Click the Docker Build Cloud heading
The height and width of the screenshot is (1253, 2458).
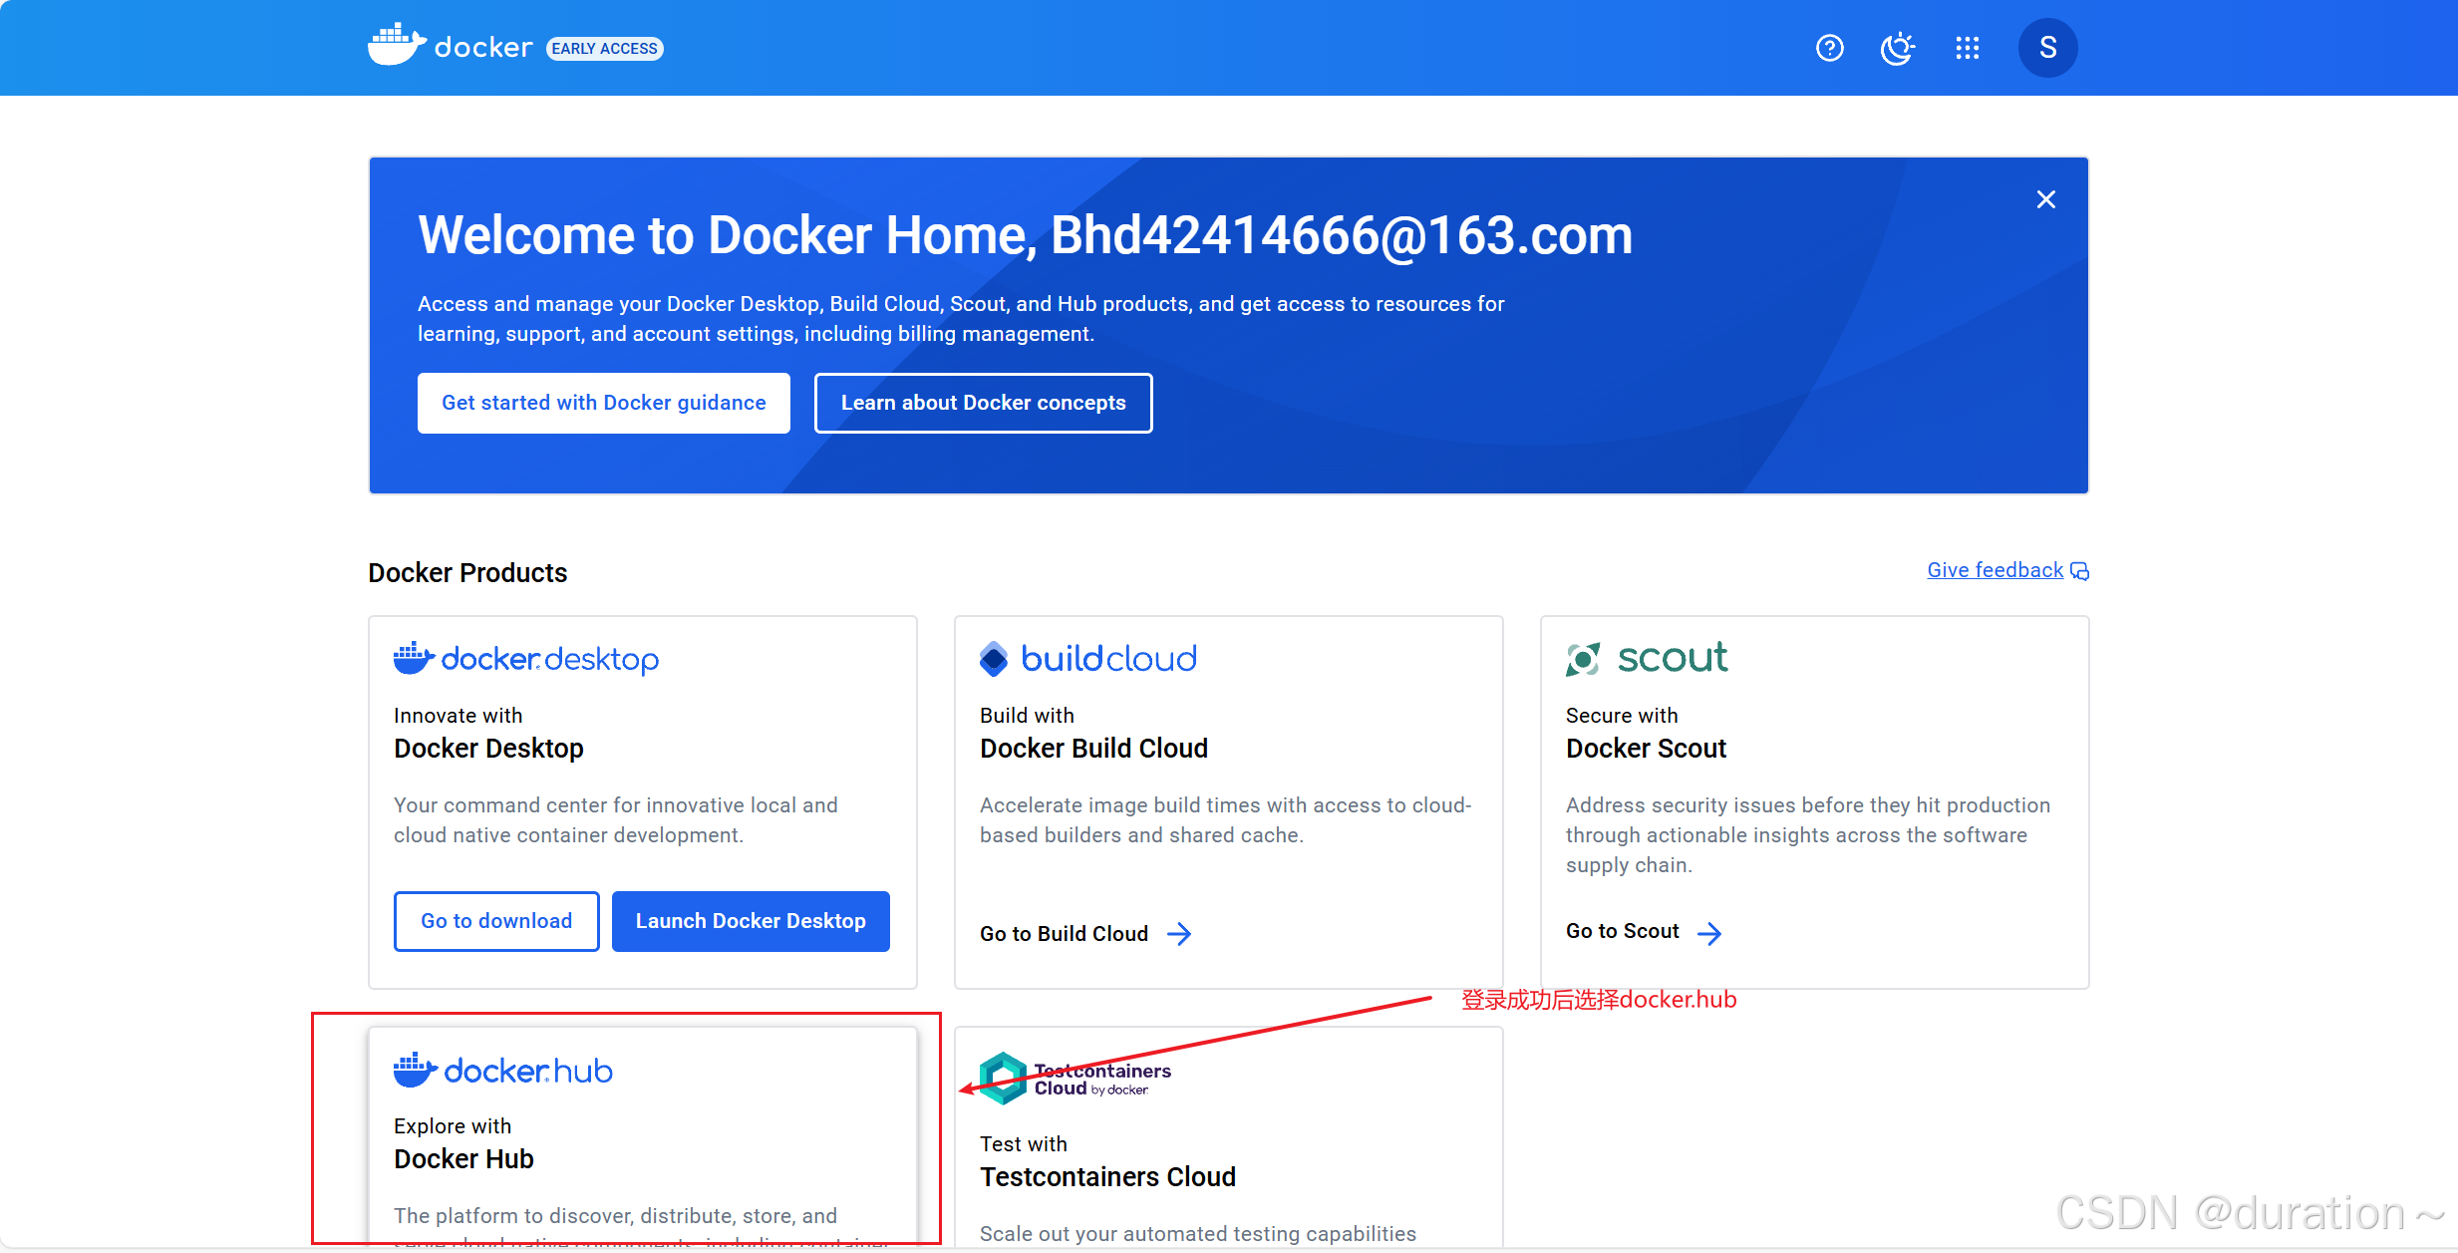1093,749
